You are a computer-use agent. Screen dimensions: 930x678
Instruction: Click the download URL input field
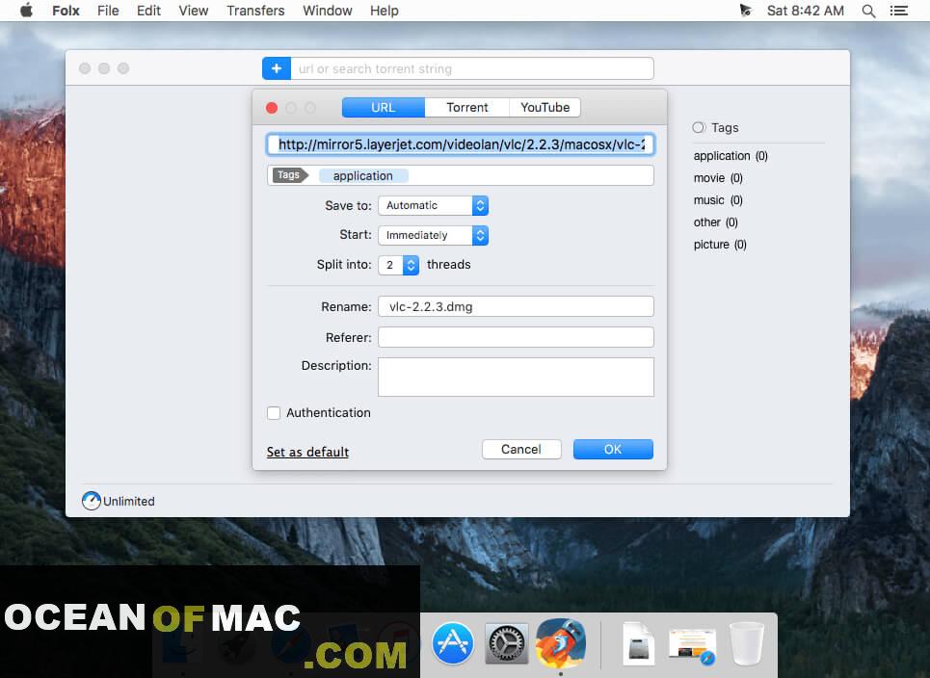pos(461,144)
